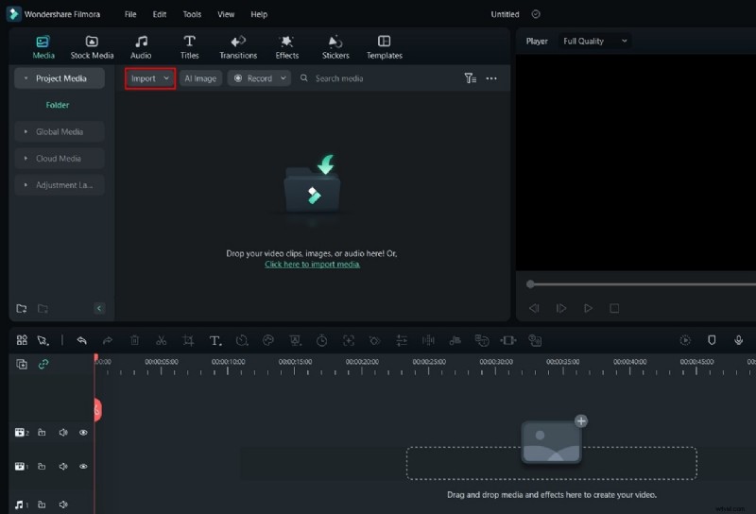The image size is (756, 514).
Task: Open the more options ellipsis in media panel
Action: (491, 78)
